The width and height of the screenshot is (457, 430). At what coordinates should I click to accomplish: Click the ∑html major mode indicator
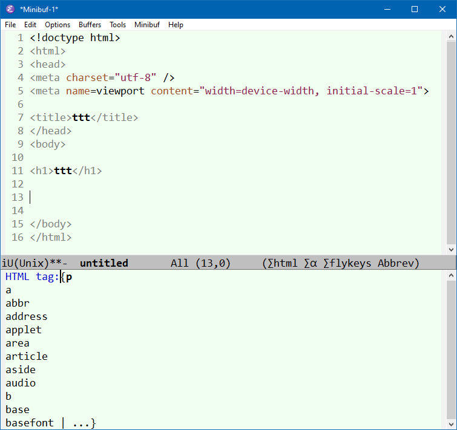coord(283,263)
